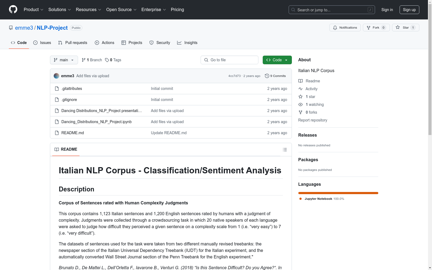Viewport: 432px width, 270px height.
Task: Click the Fork count badge
Action: 383,28
